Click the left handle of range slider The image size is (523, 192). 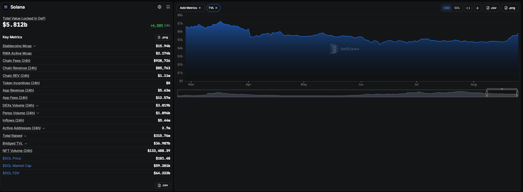[x=487, y=93]
